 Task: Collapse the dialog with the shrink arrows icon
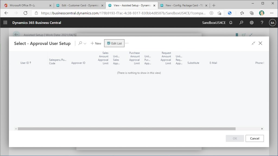(x=253, y=43)
